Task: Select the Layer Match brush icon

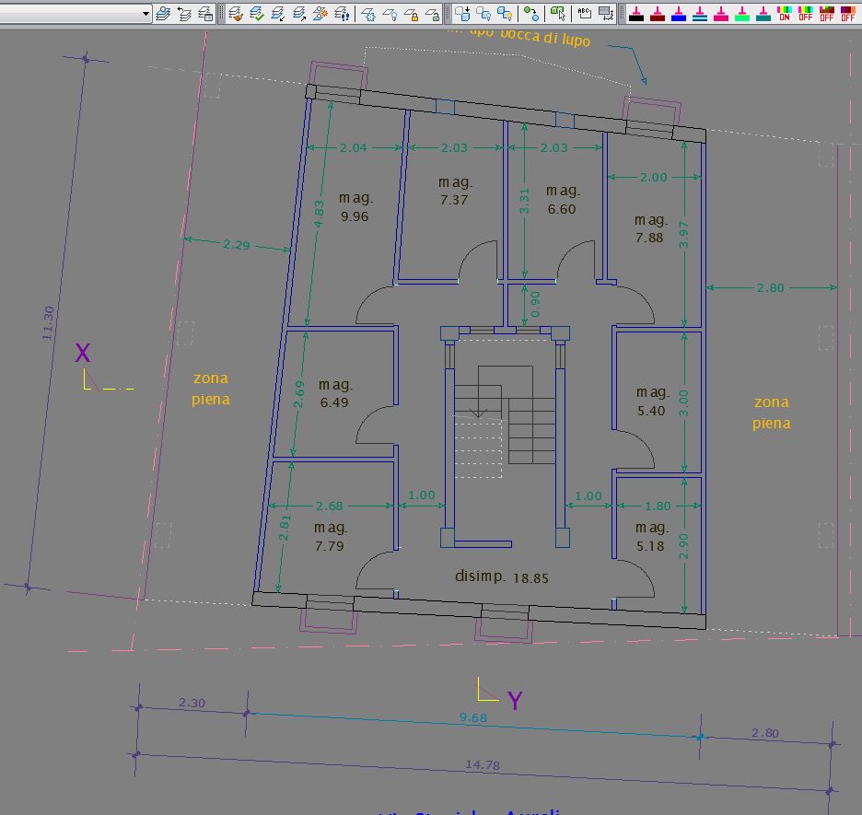Action: pos(236,13)
